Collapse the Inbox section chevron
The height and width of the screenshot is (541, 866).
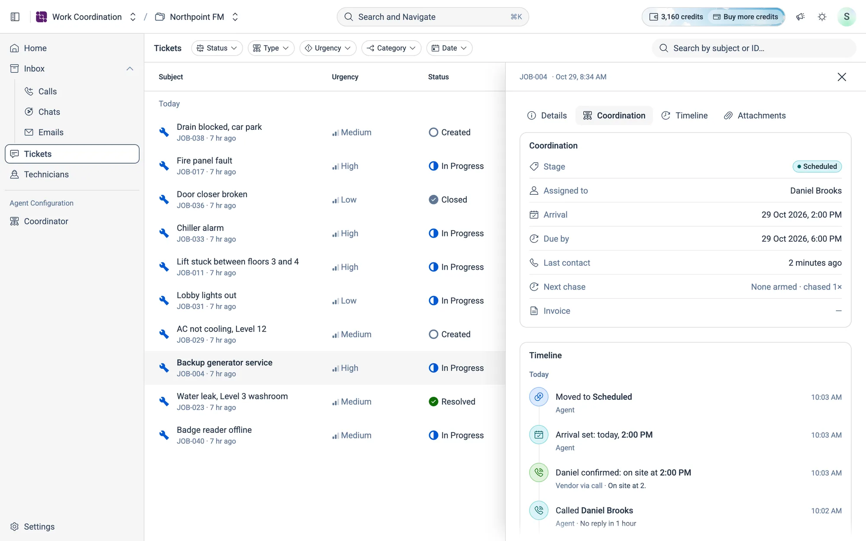[x=130, y=69]
